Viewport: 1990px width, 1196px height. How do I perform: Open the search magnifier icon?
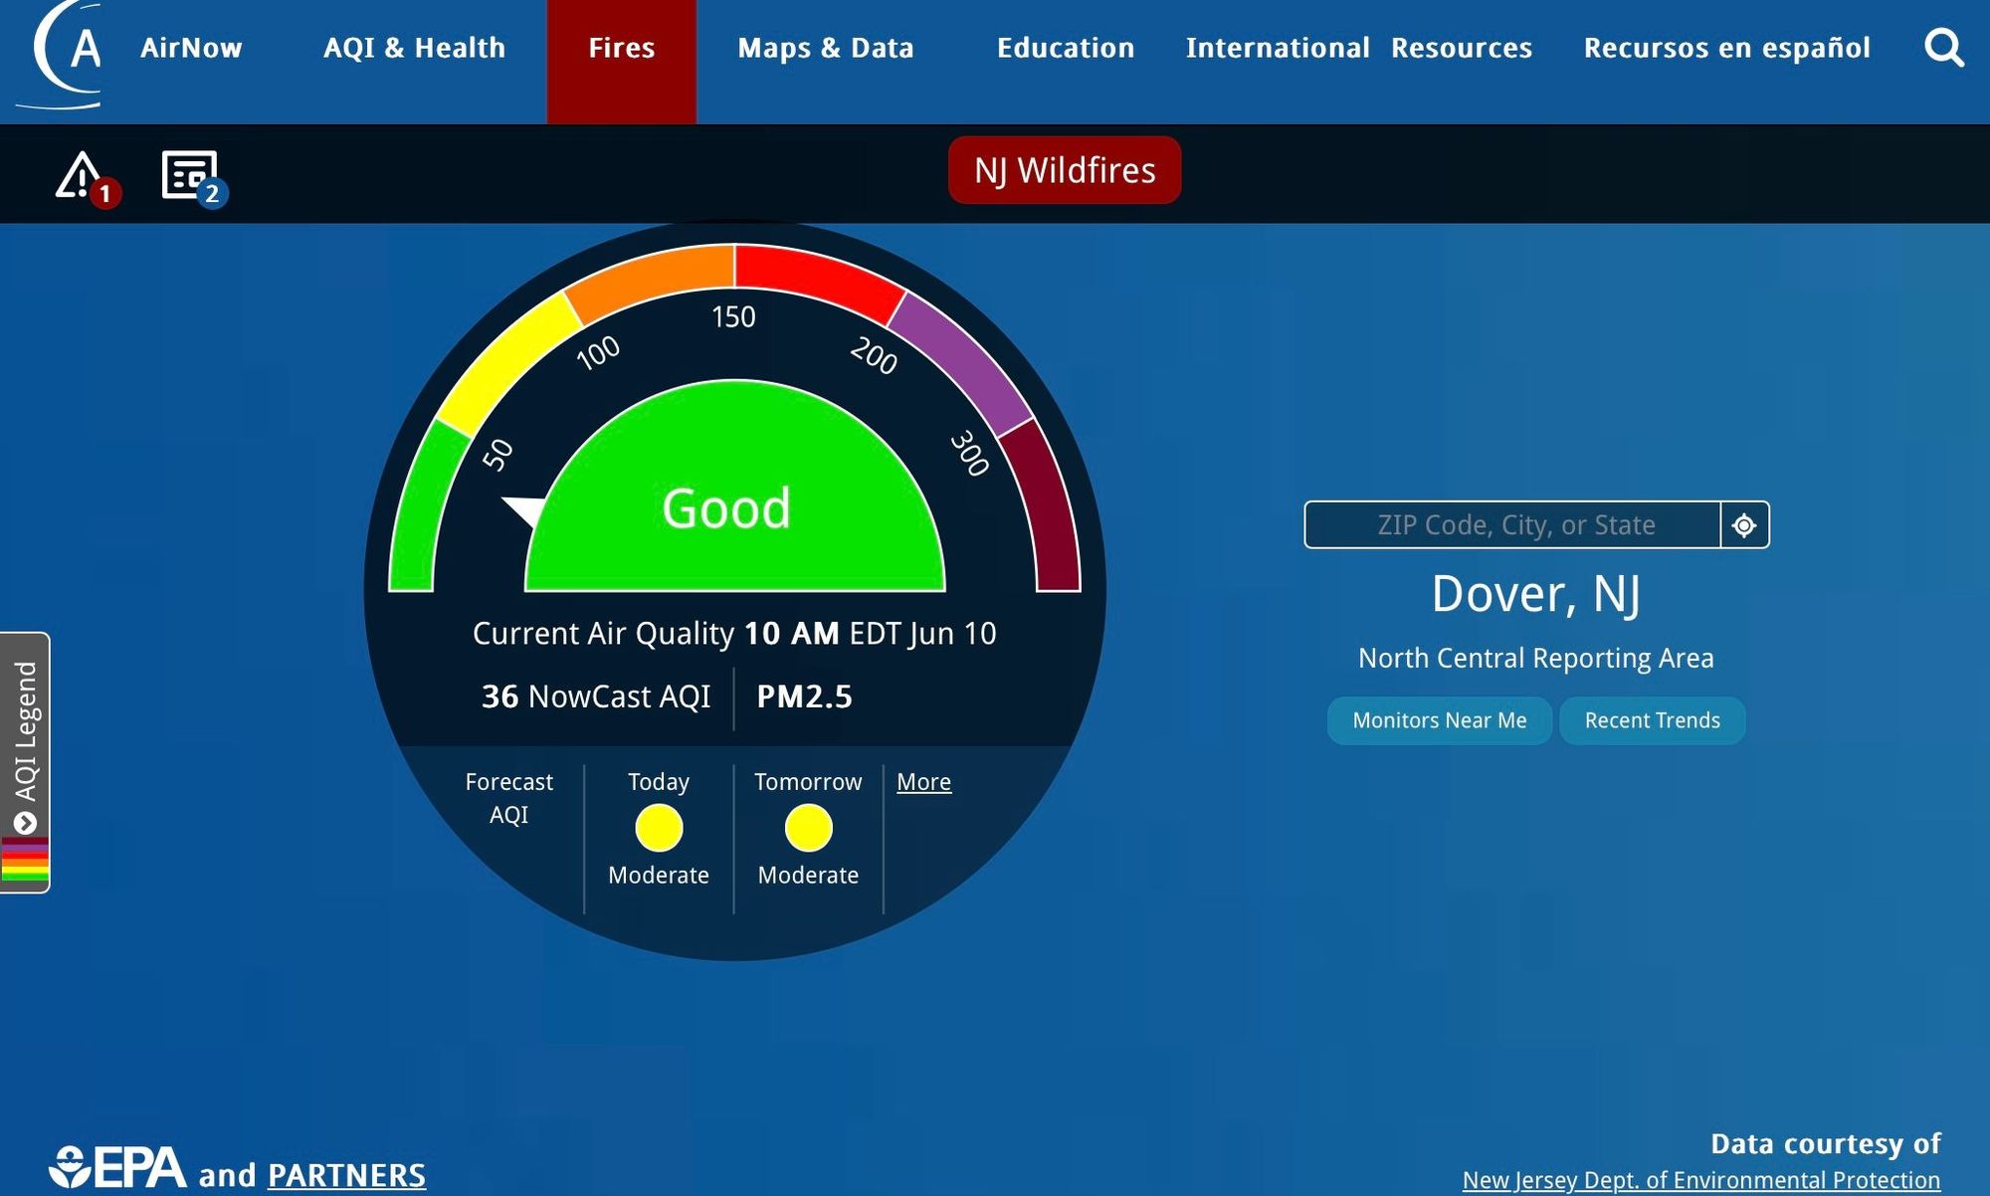click(x=1943, y=47)
